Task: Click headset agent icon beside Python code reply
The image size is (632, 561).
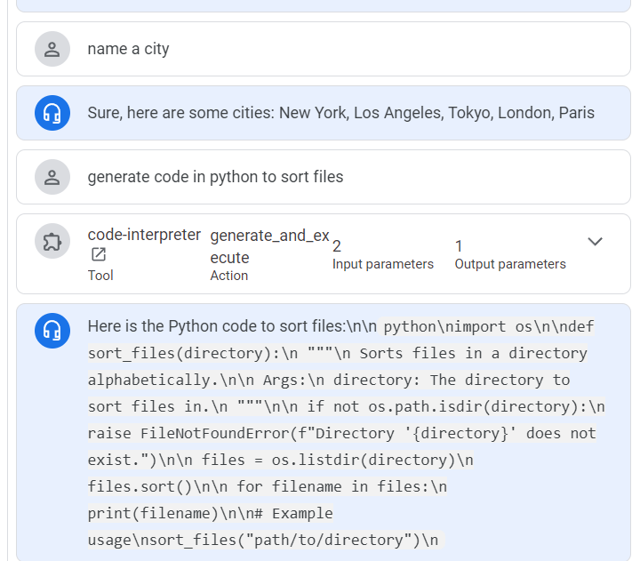Action: [x=52, y=331]
